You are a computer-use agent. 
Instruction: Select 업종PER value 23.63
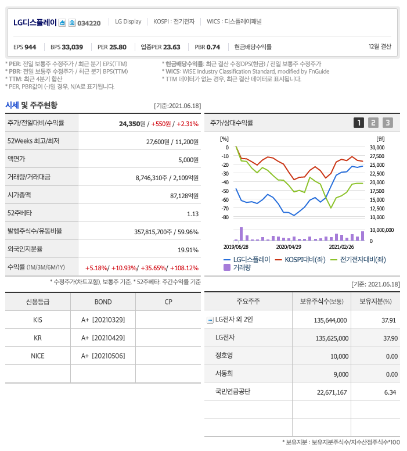coord(172,47)
